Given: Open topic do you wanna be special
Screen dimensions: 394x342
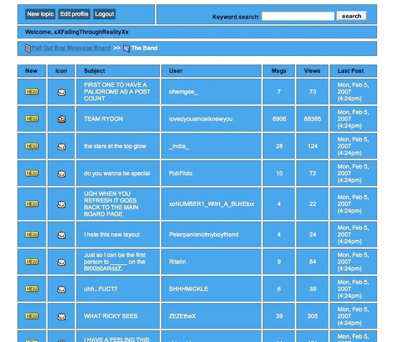Looking at the screenshot, I should point(117,173).
